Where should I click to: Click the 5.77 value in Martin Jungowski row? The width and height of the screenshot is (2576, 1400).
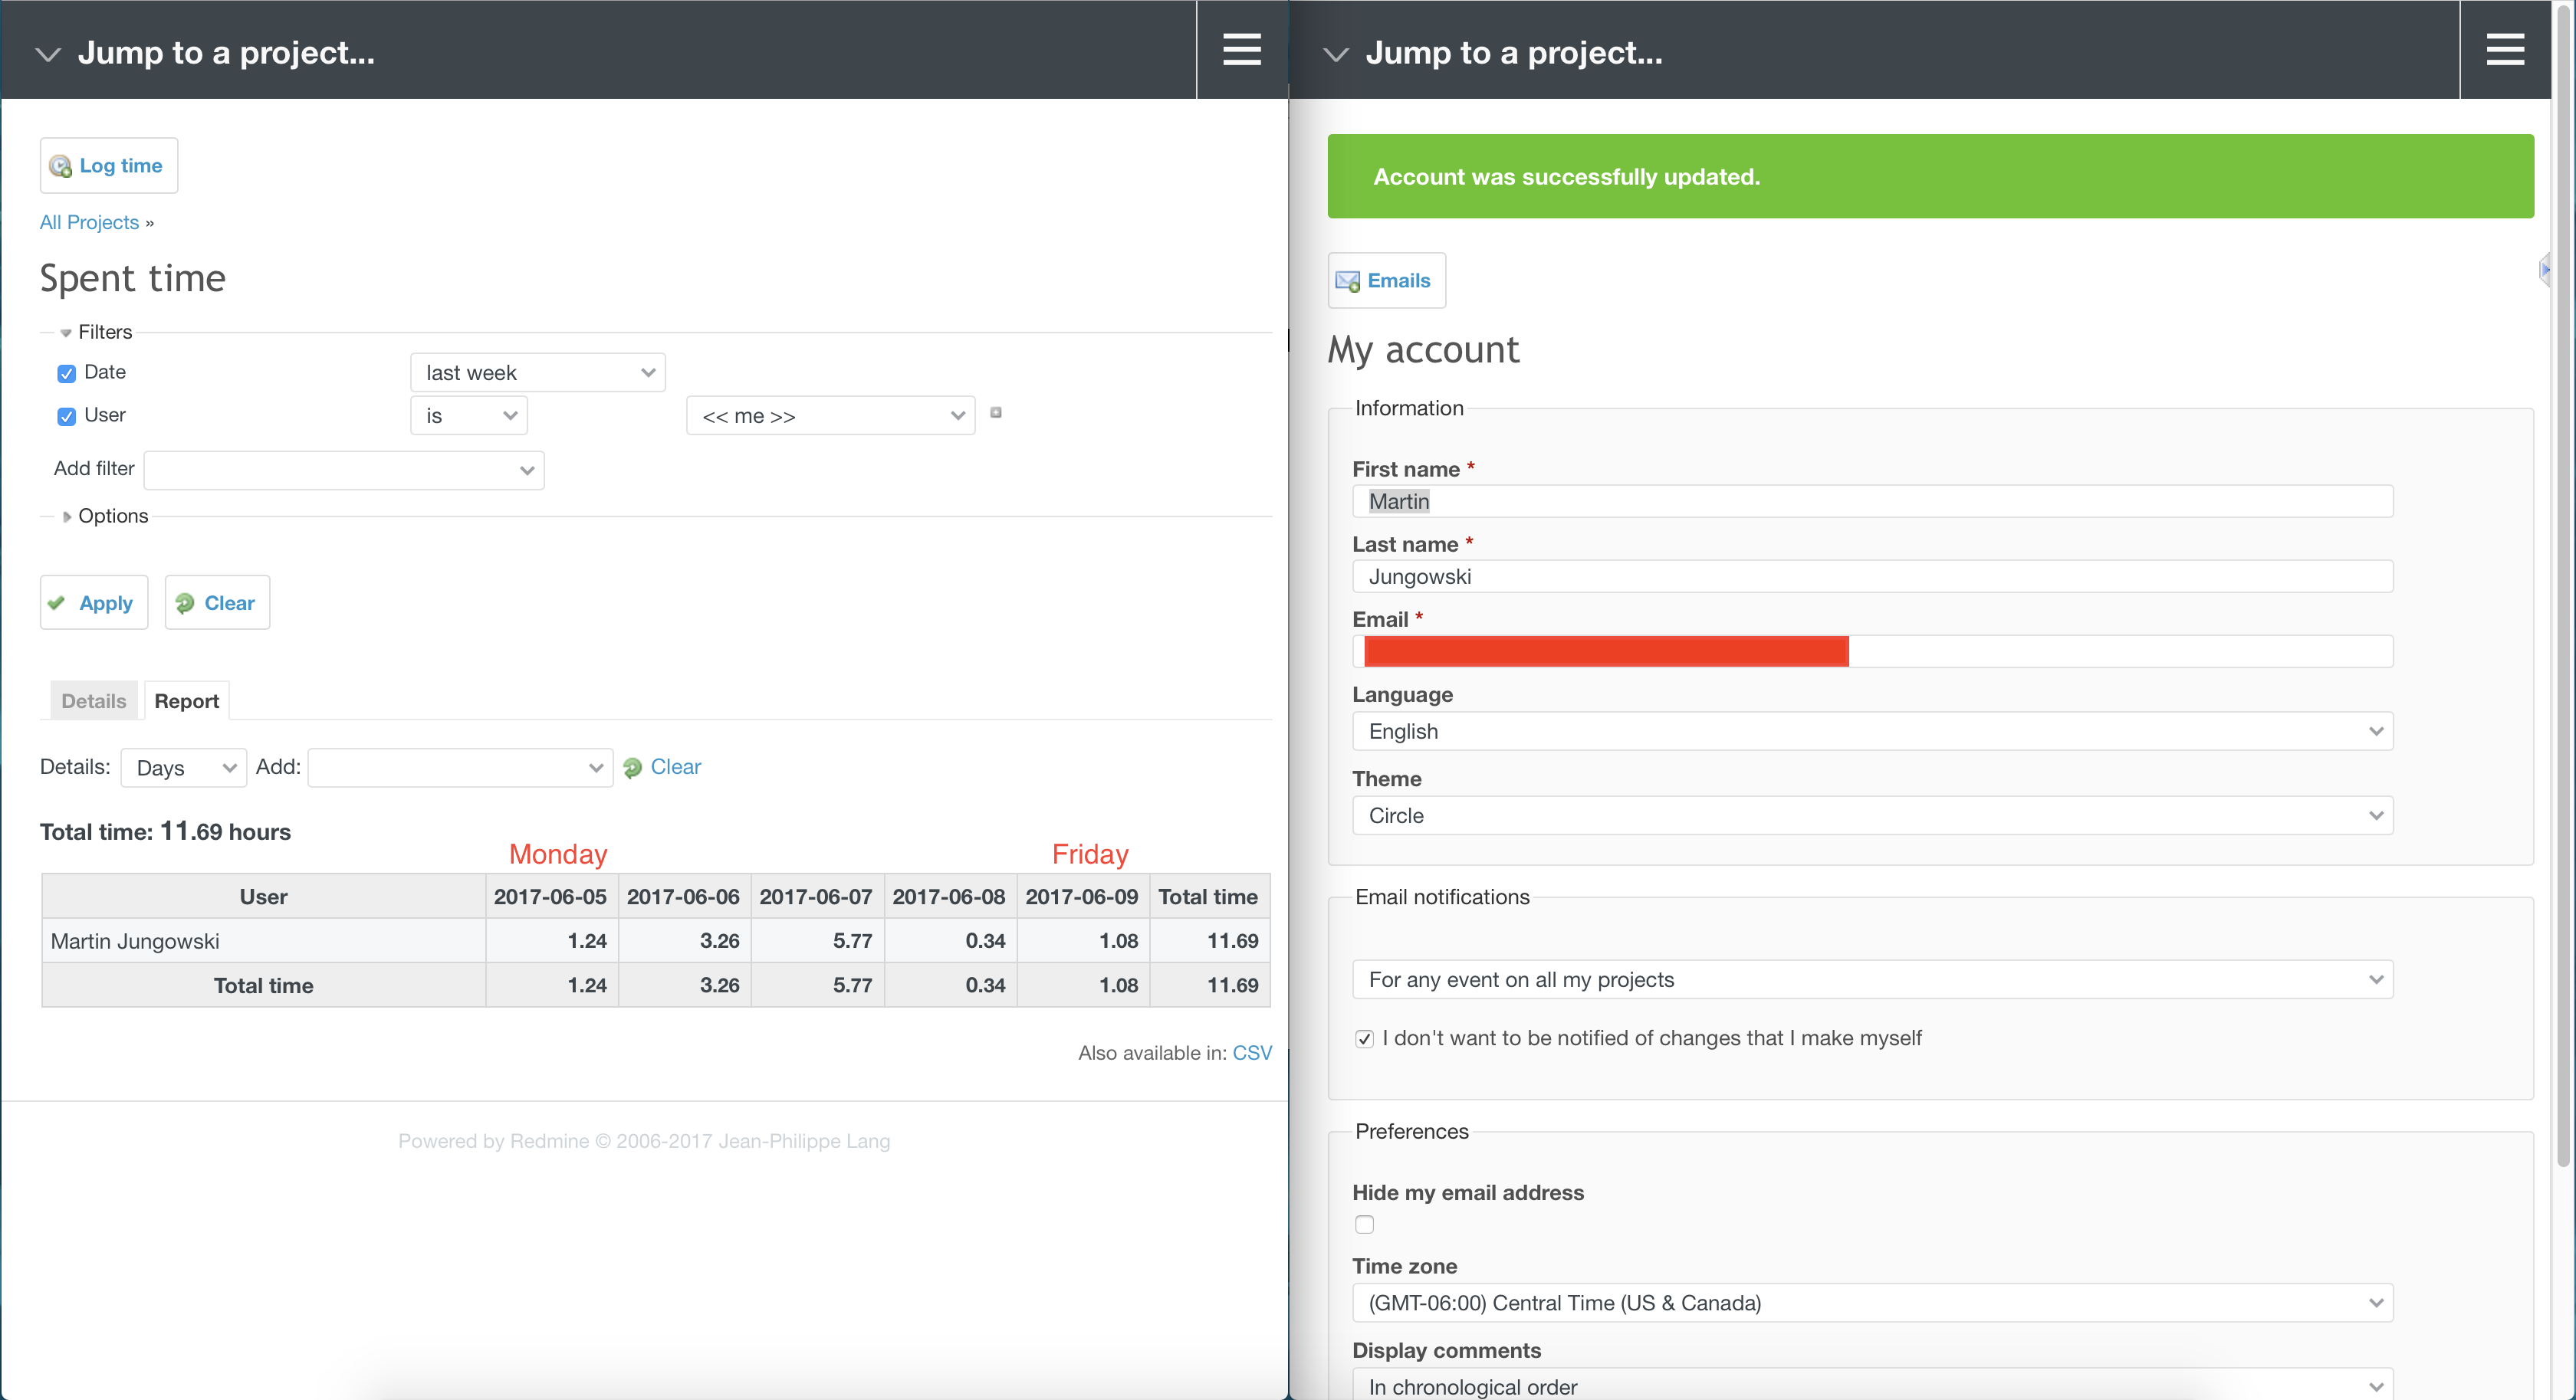[x=852, y=941]
